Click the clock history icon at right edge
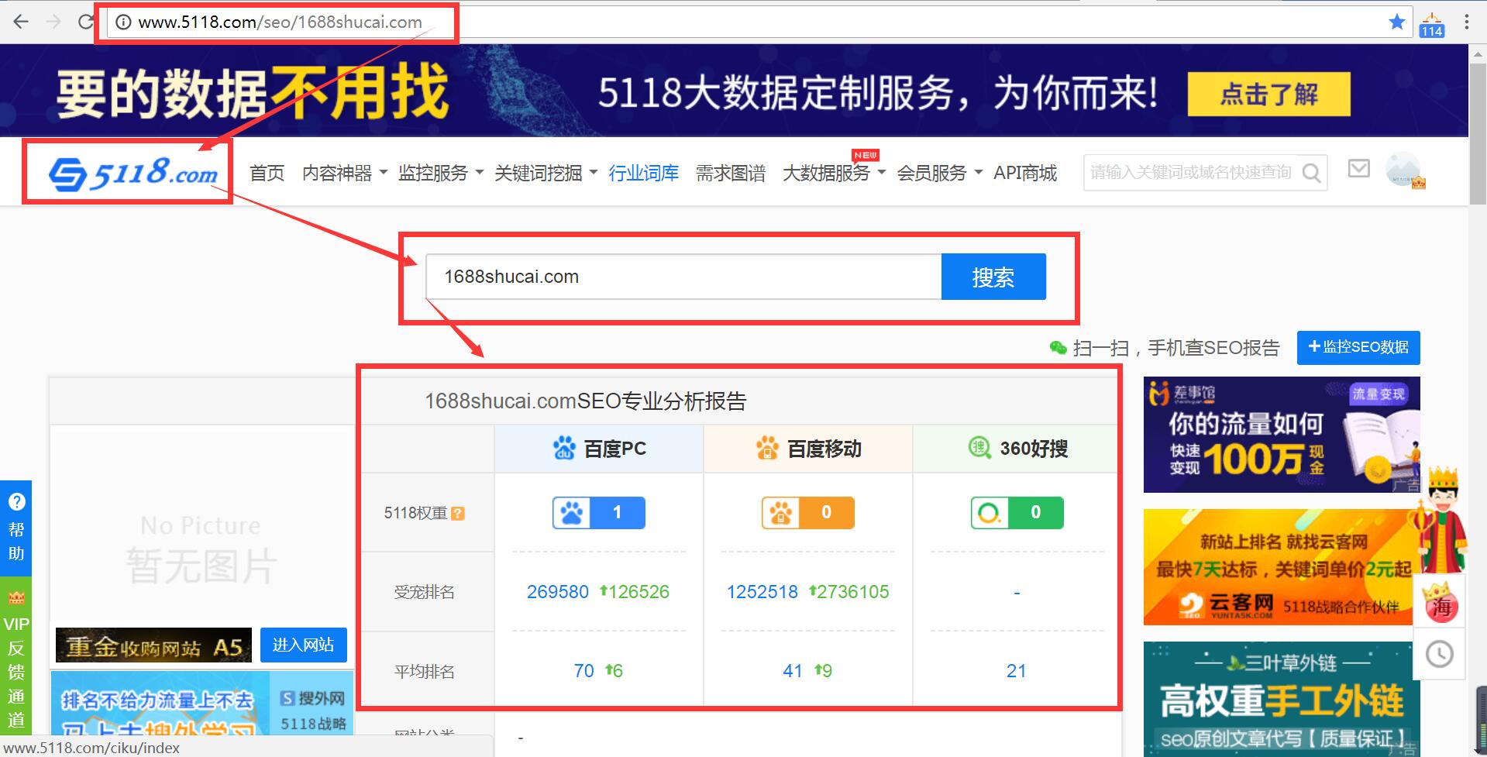 1440,653
